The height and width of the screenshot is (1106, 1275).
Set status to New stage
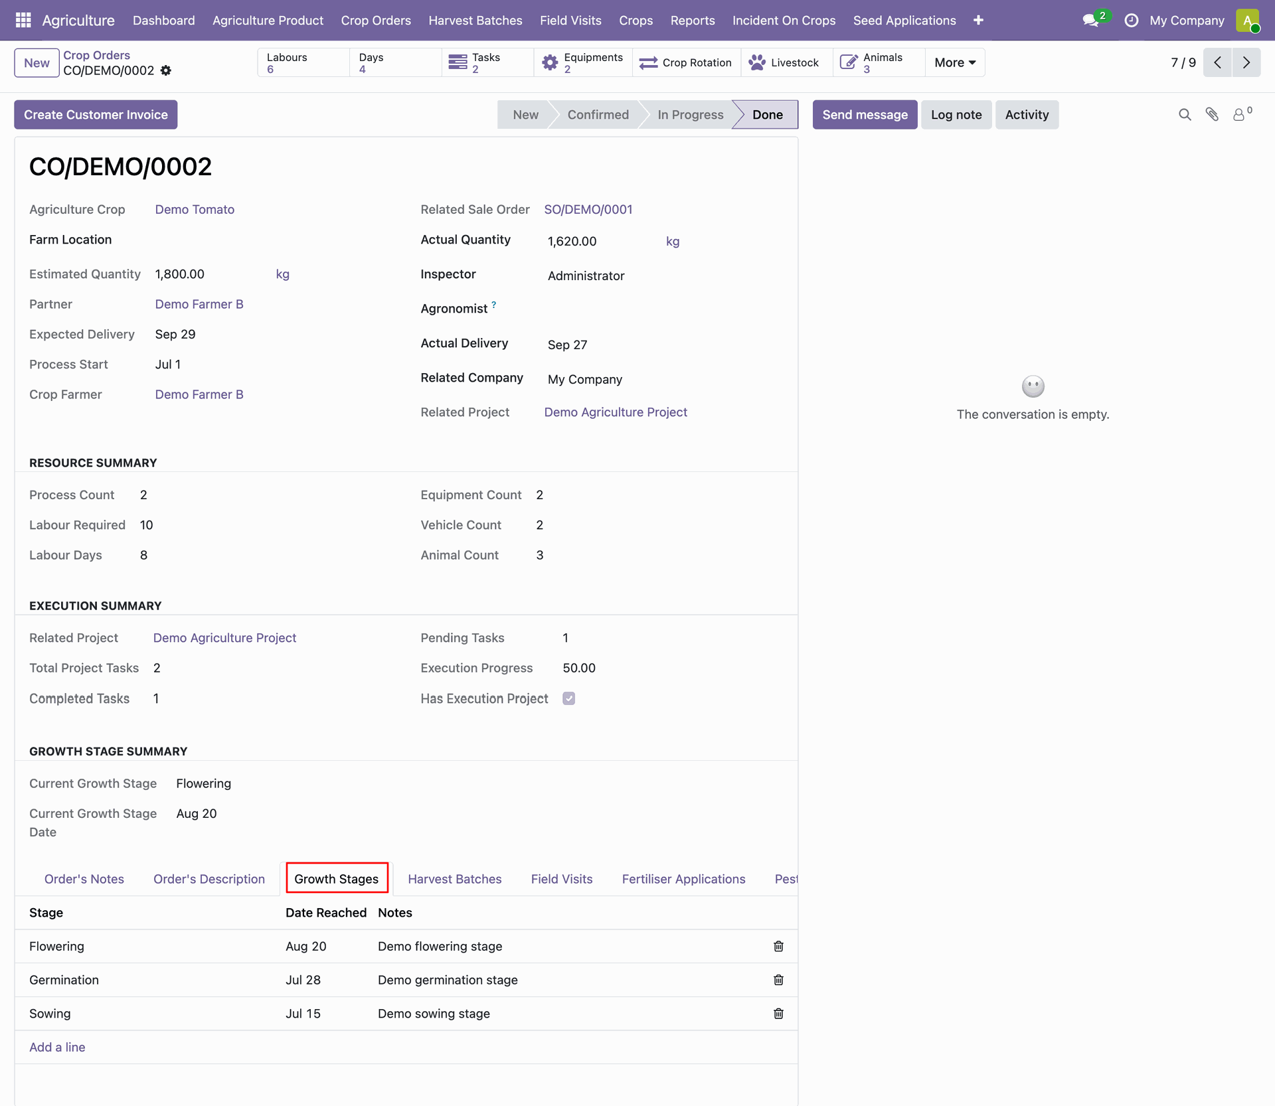525,115
